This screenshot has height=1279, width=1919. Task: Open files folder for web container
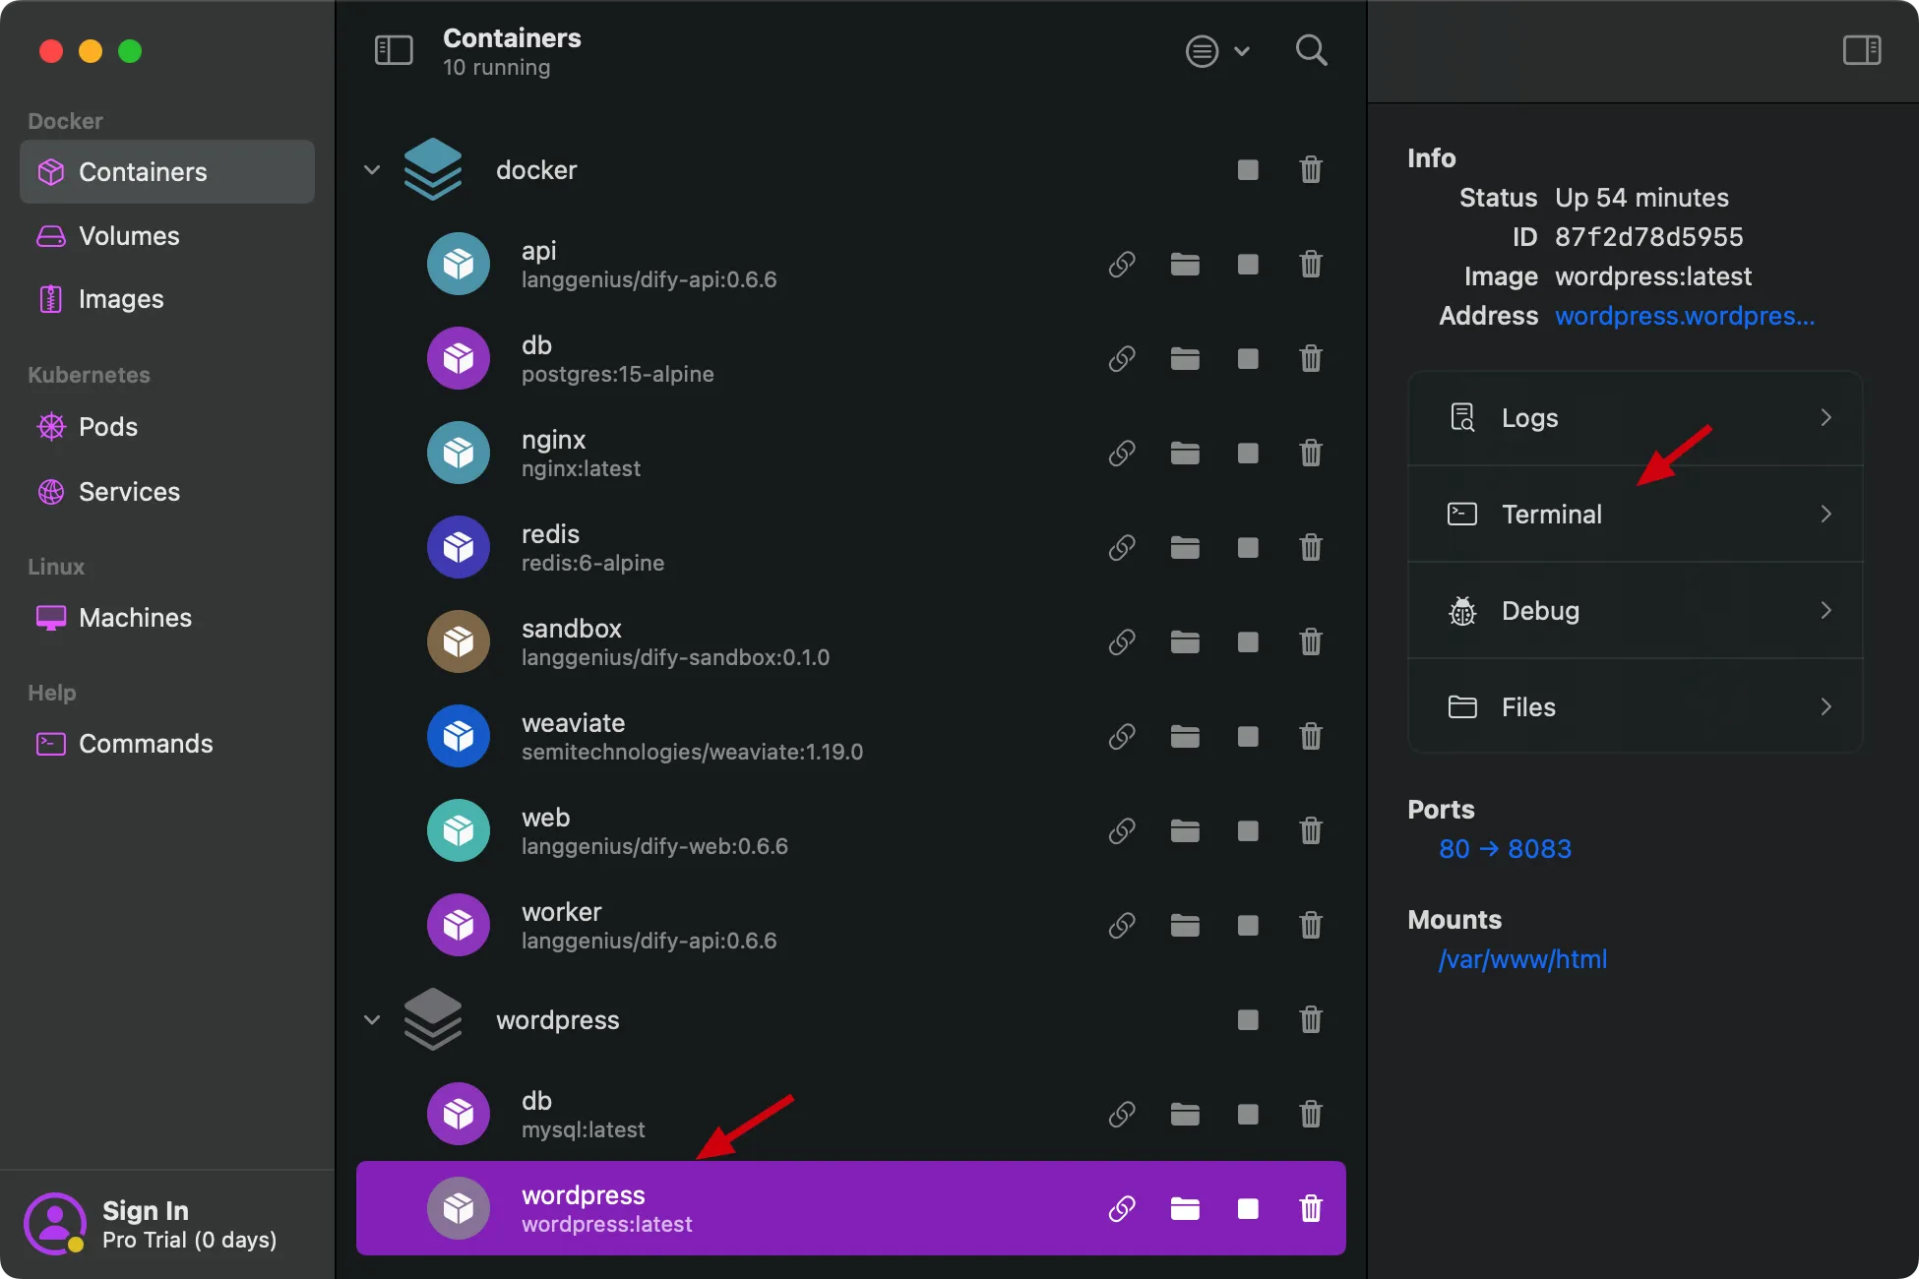(1185, 831)
